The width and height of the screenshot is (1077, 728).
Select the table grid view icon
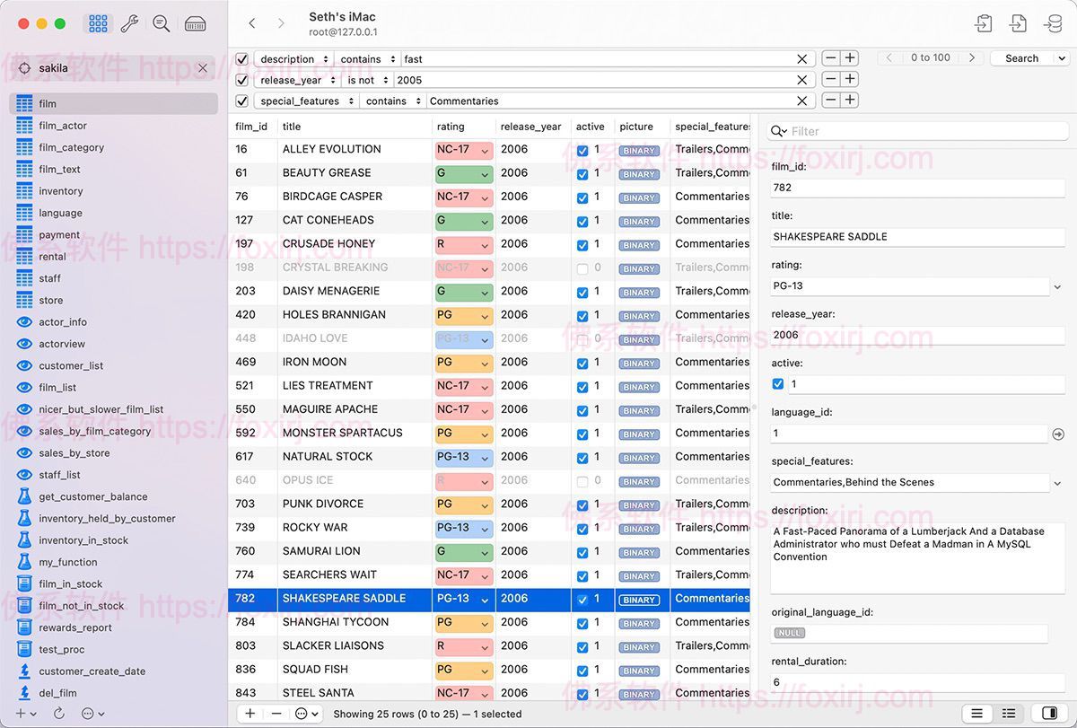click(99, 24)
